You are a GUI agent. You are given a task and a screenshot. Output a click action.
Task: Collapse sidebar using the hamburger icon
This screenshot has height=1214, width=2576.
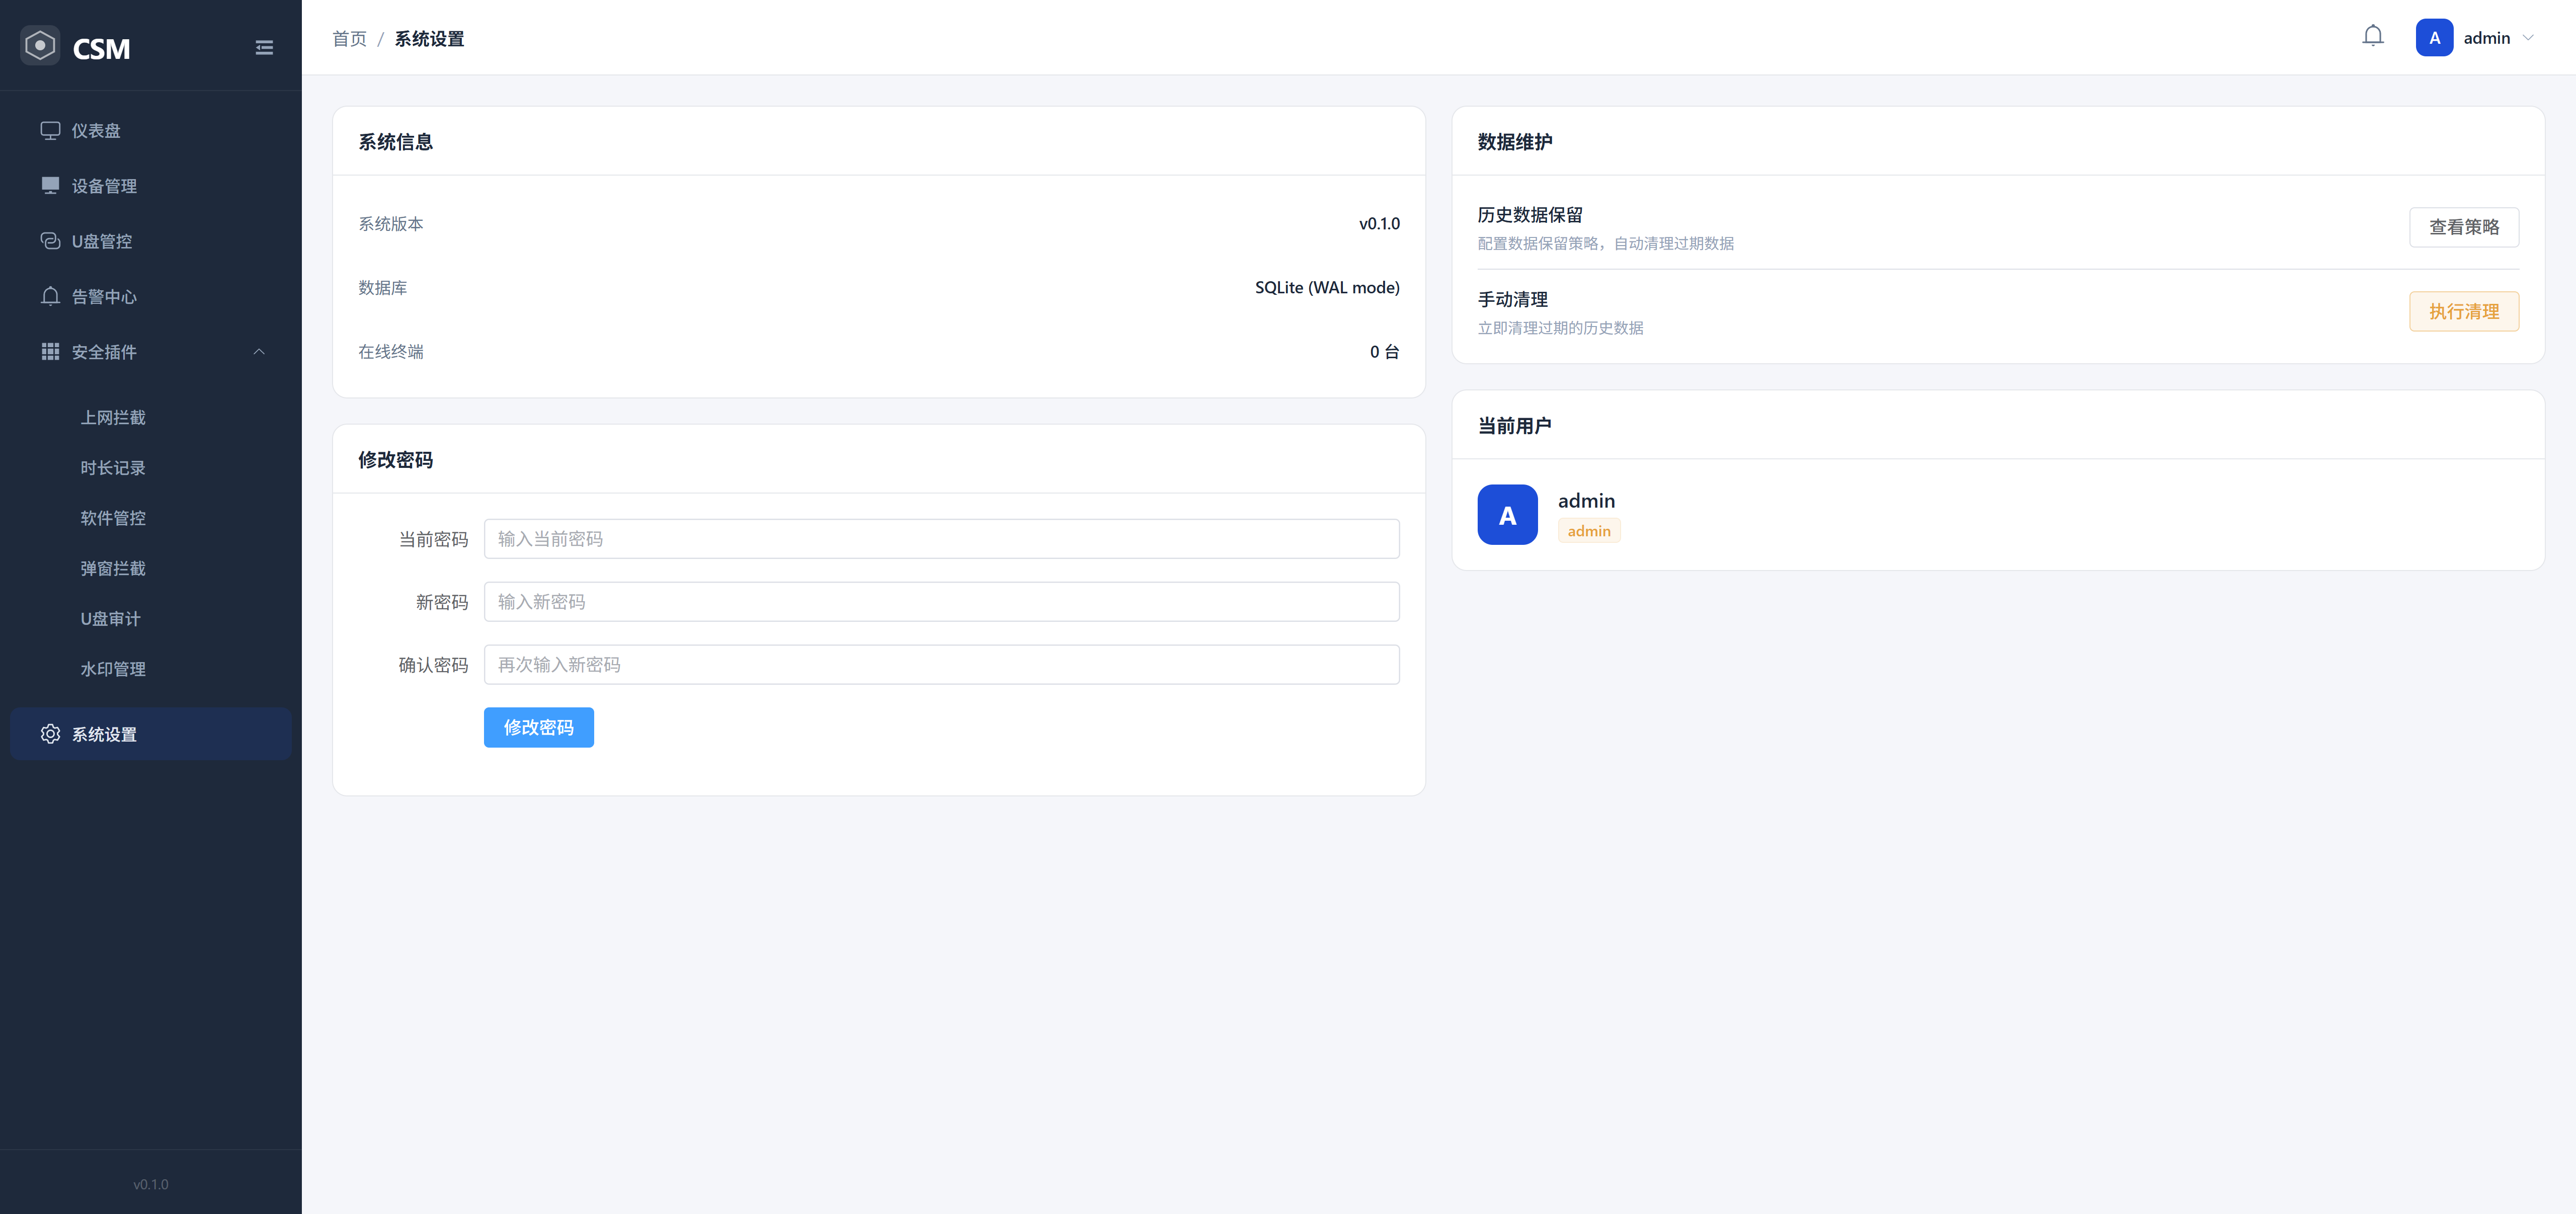[264, 47]
